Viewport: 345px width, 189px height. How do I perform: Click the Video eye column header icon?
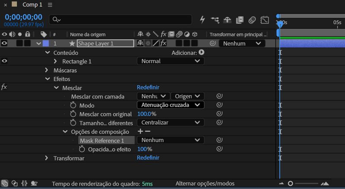coord(4,34)
